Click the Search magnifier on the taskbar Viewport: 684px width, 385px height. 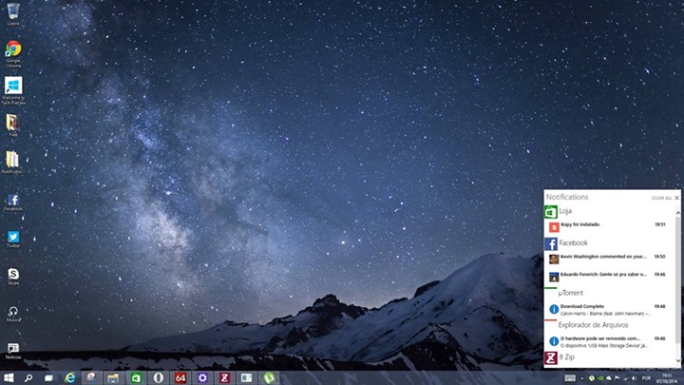pos(28,377)
